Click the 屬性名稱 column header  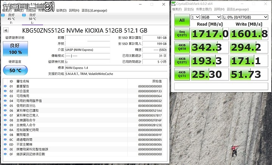[23, 81]
